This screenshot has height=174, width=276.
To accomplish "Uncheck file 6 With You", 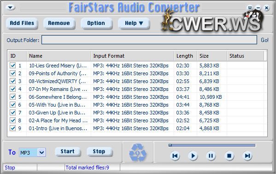I will point(13,105).
